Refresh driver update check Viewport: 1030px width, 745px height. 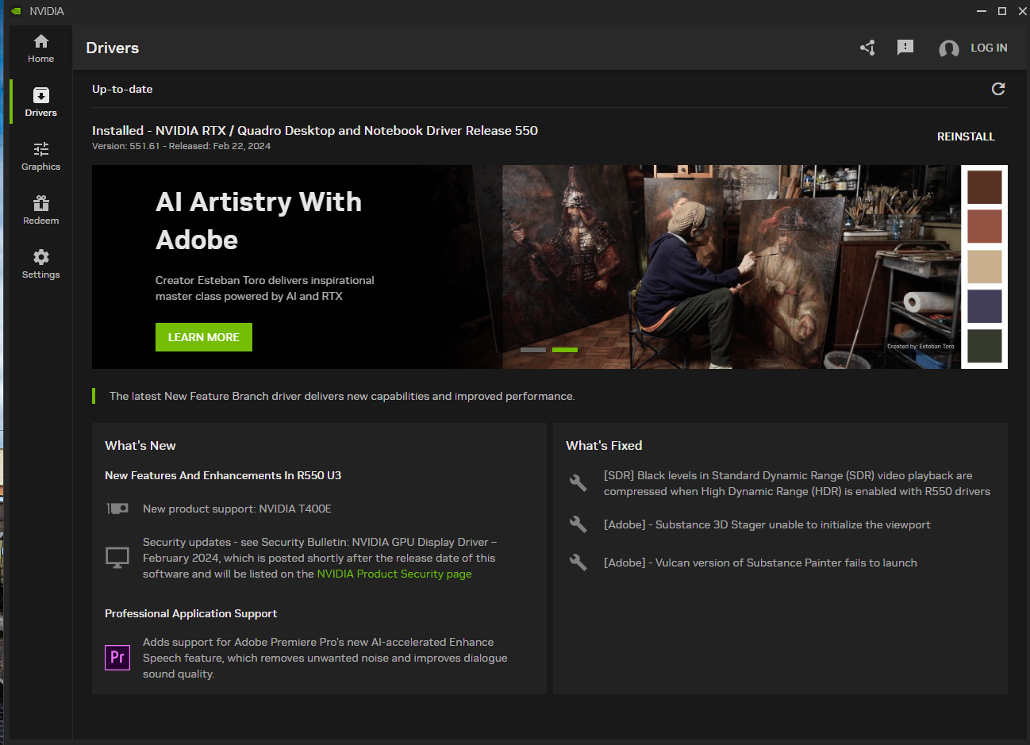pyautogui.click(x=998, y=89)
